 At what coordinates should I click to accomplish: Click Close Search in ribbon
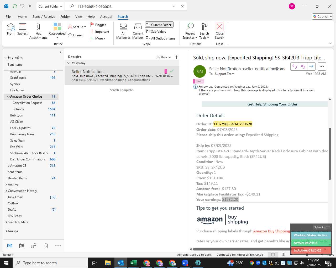point(220,31)
